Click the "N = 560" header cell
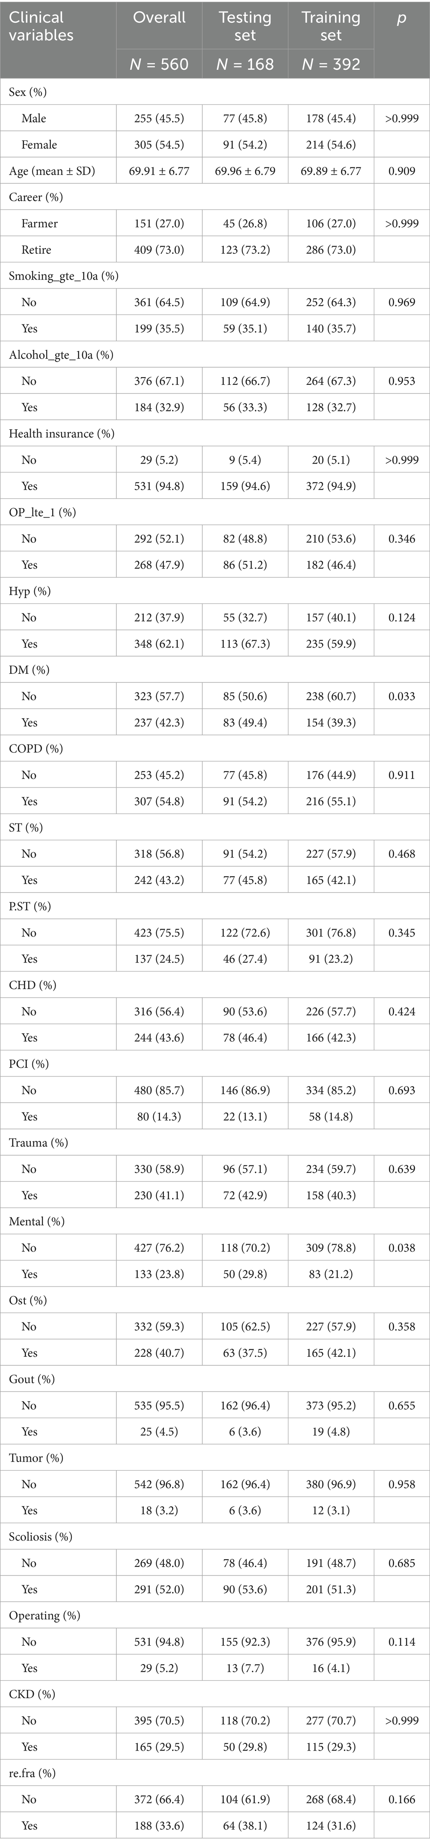Image resolution: width=430 pixels, height=1846 pixels. [159, 65]
